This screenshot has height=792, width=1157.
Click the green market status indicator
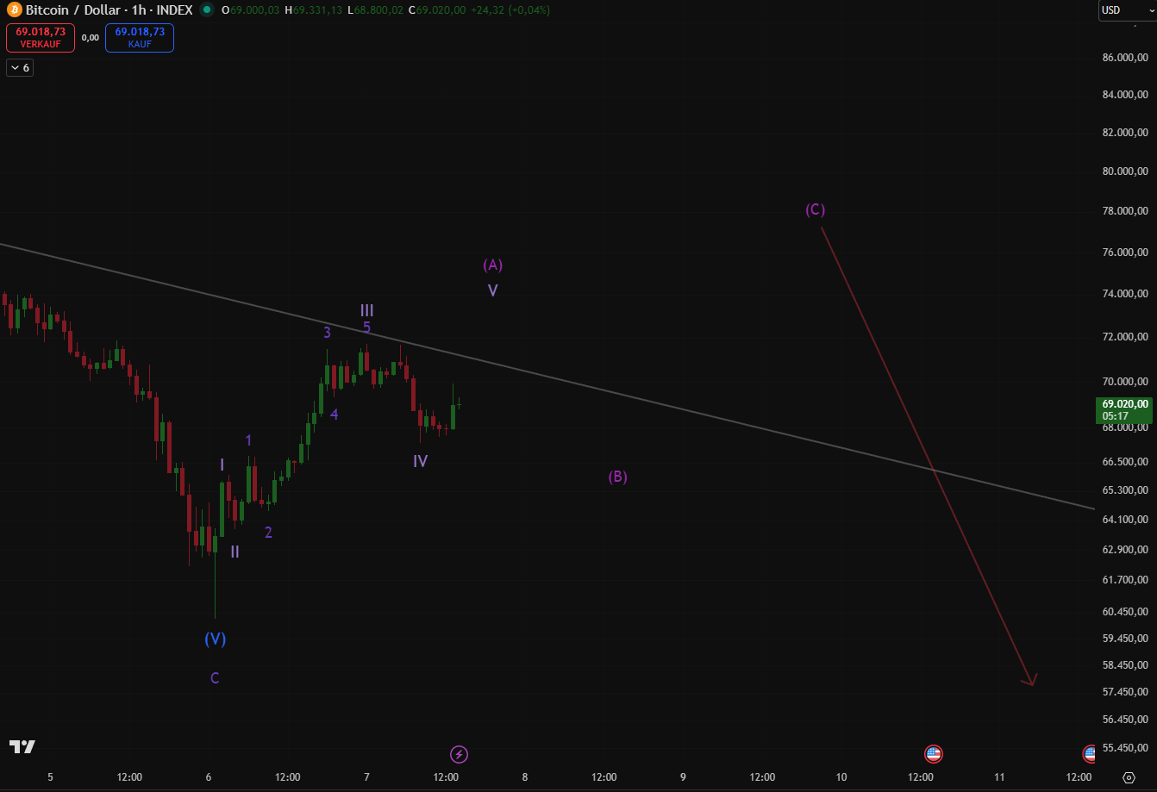click(206, 10)
